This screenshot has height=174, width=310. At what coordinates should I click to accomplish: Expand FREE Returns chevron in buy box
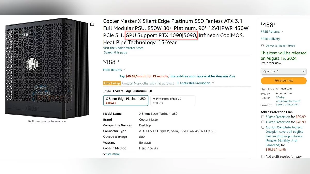tap(282, 32)
